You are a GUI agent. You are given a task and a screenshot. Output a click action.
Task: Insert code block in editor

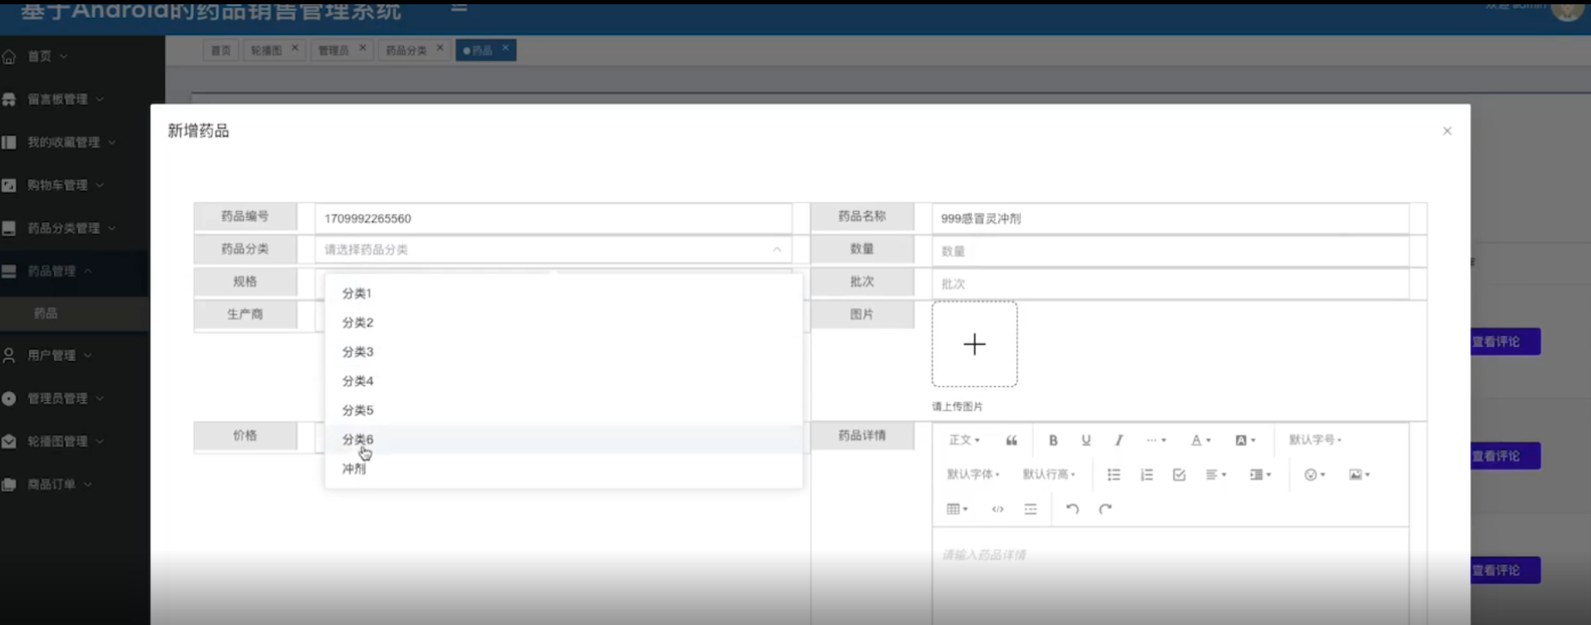(998, 509)
